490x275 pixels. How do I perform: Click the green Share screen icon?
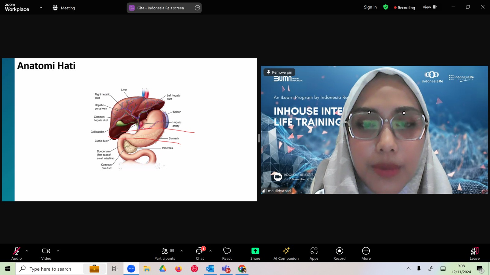pyautogui.click(x=255, y=251)
